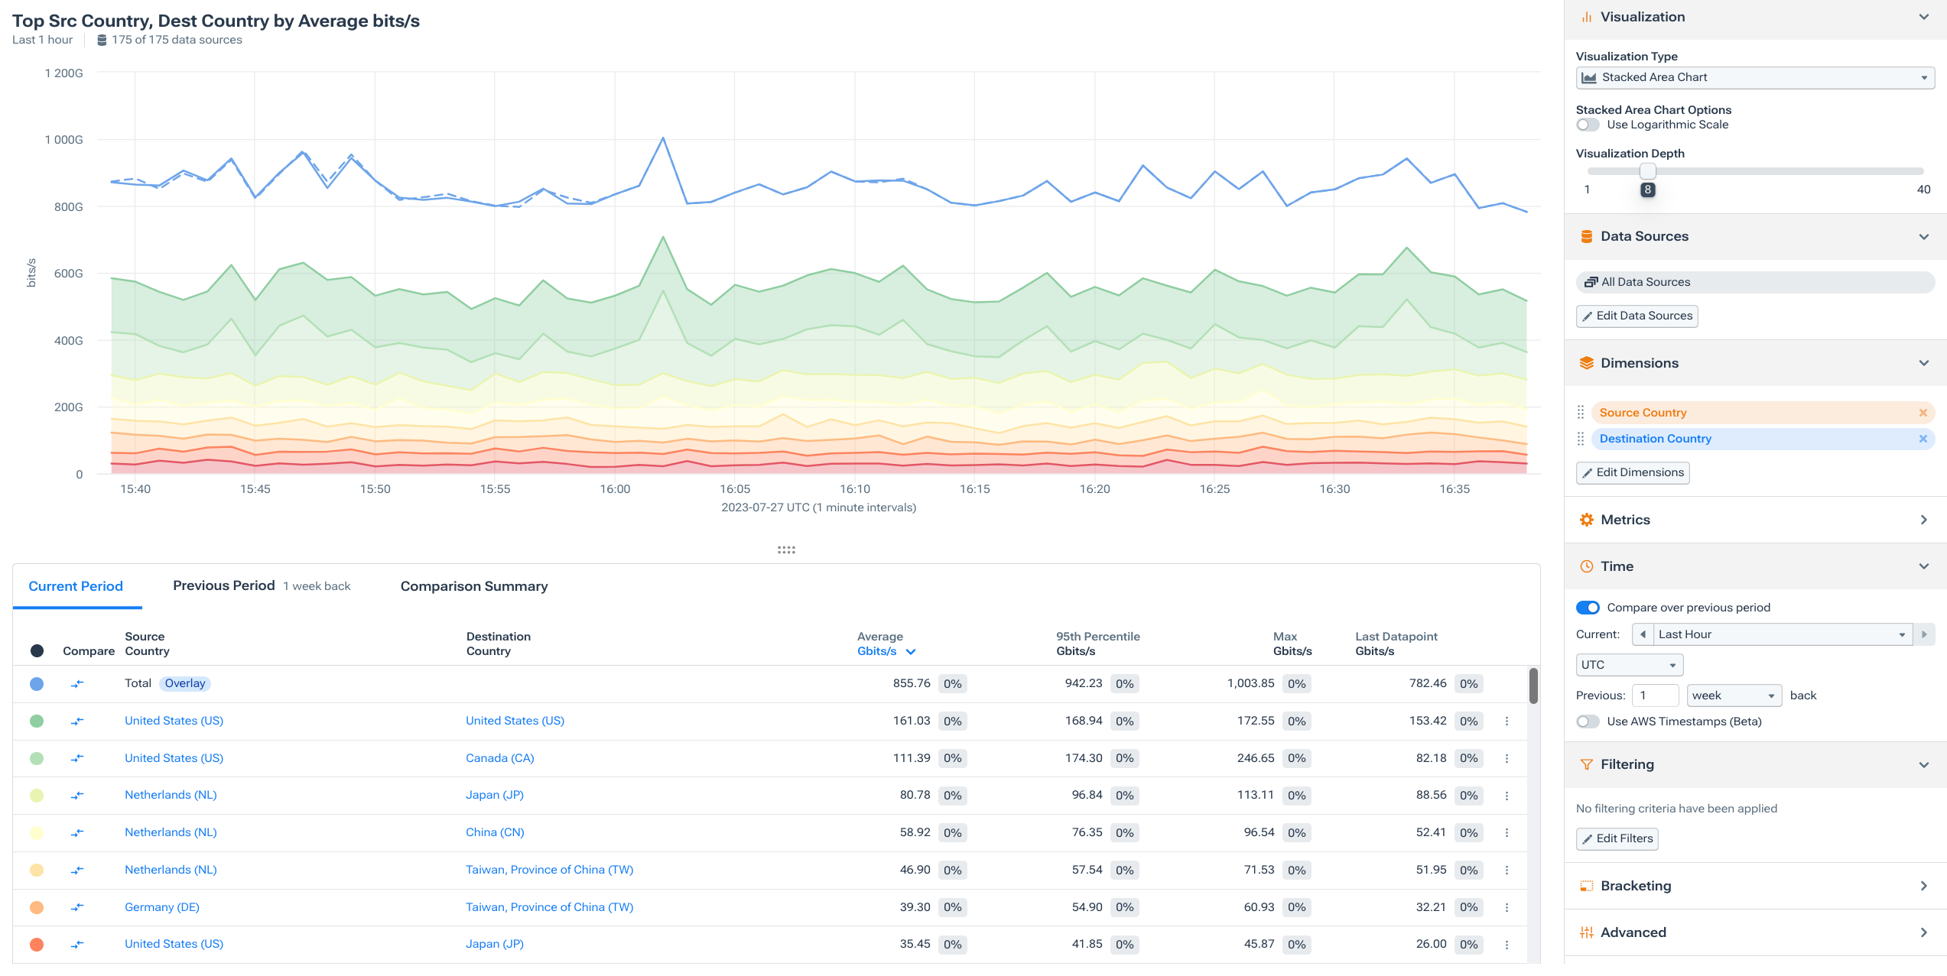Open the Netherlands (NL) source country link
This screenshot has width=1947, height=976.
(x=170, y=795)
